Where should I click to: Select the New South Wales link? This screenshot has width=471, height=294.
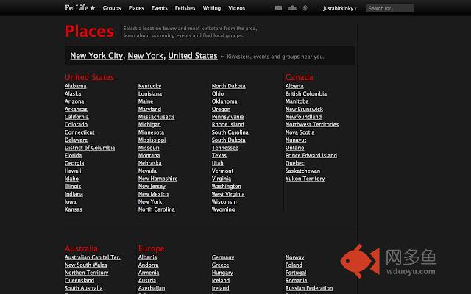click(x=85, y=265)
